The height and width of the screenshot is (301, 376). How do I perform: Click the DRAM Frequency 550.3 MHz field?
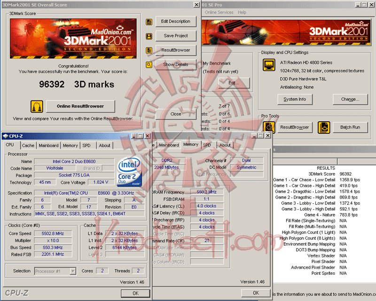point(207,192)
